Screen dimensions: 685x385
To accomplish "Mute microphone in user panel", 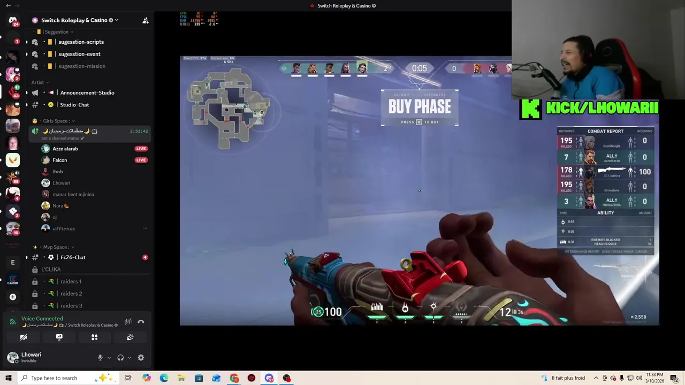I will (x=100, y=358).
